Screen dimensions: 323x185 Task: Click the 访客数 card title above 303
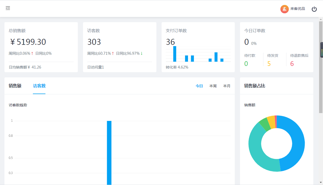pos(93,31)
